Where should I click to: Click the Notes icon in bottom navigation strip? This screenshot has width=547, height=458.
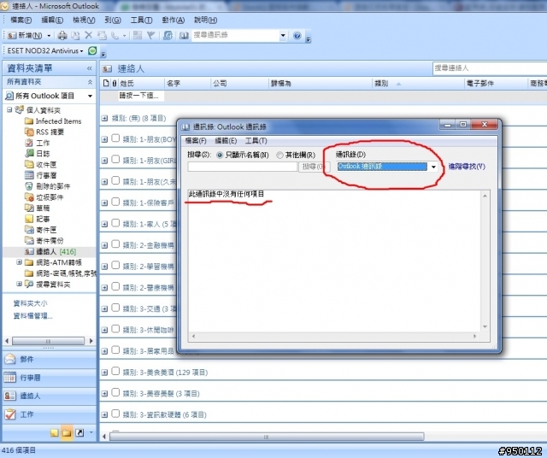(54, 433)
